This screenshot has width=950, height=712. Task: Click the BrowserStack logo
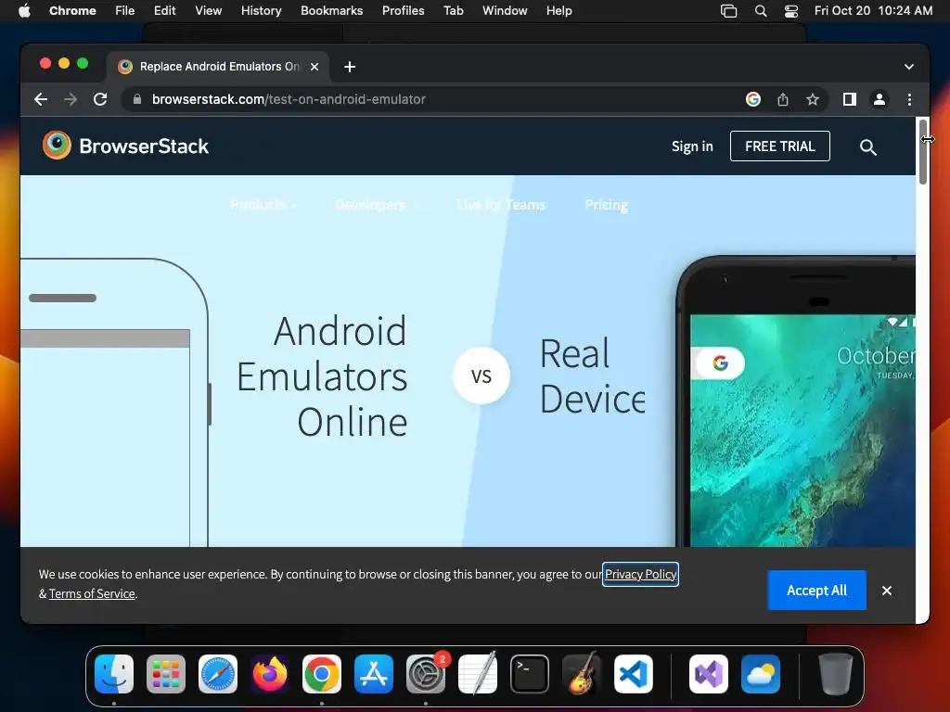tap(125, 146)
